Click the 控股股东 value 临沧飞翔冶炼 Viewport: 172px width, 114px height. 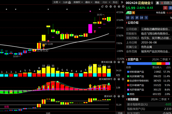pos(155,34)
